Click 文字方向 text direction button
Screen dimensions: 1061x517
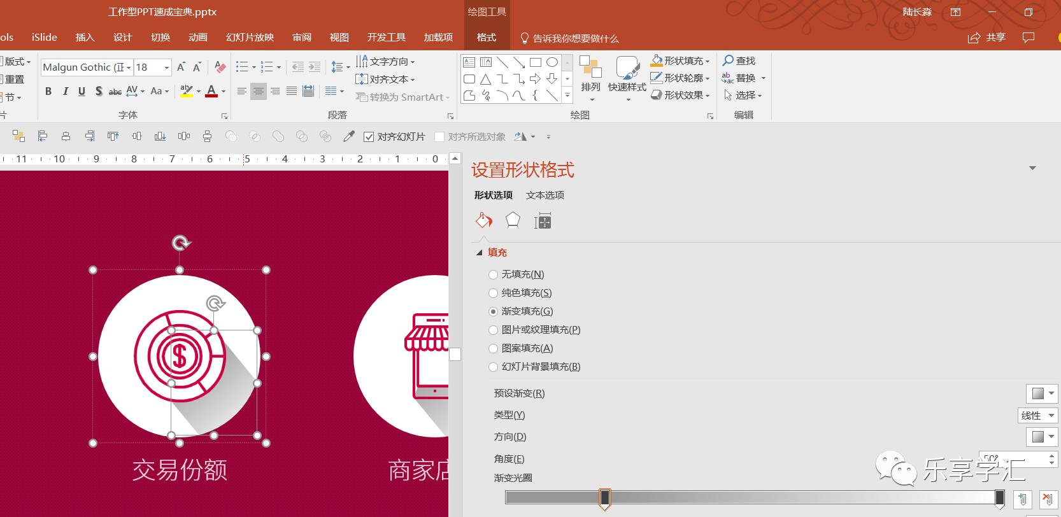pyautogui.click(x=385, y=62)
